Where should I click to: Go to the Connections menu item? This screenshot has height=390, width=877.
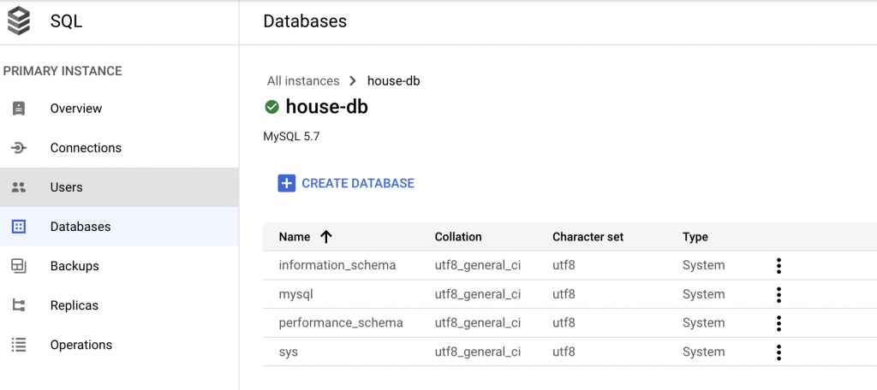(120, 148)
